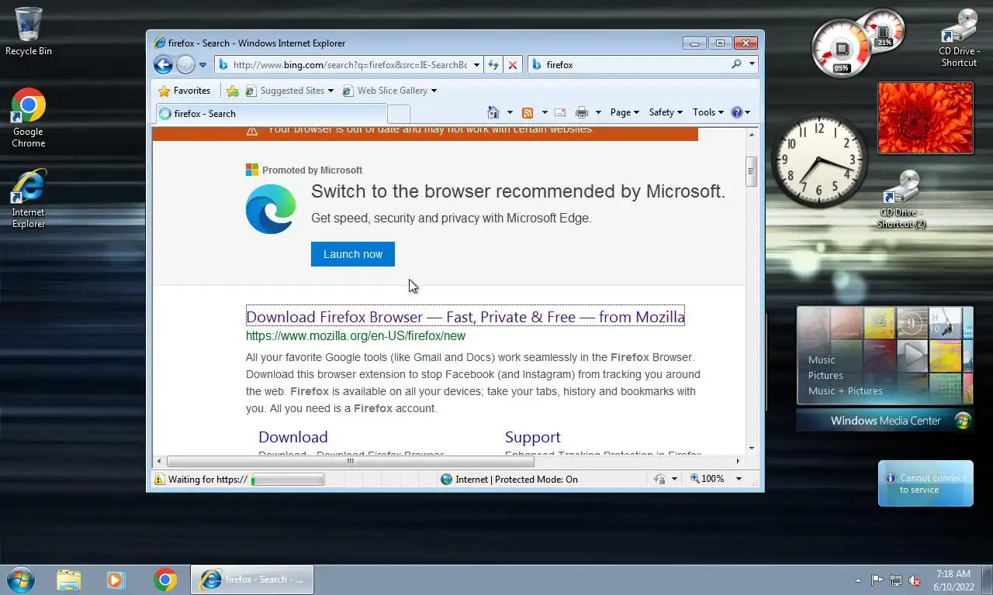Click Music in Windows Media Center gadget
Image resolution: width=993 pixels, height=595 pixels.
coord(822,359)
